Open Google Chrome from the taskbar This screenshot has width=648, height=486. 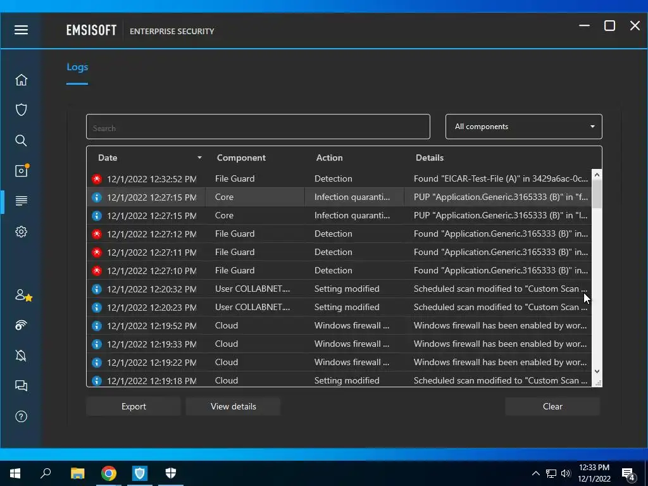click(x=109, y=473)
